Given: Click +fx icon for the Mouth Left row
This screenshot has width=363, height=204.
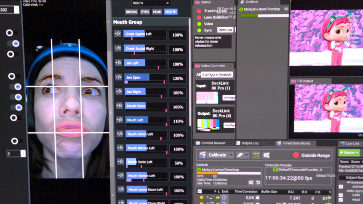Looking at the screenshot, I should (x=120, y=120).
